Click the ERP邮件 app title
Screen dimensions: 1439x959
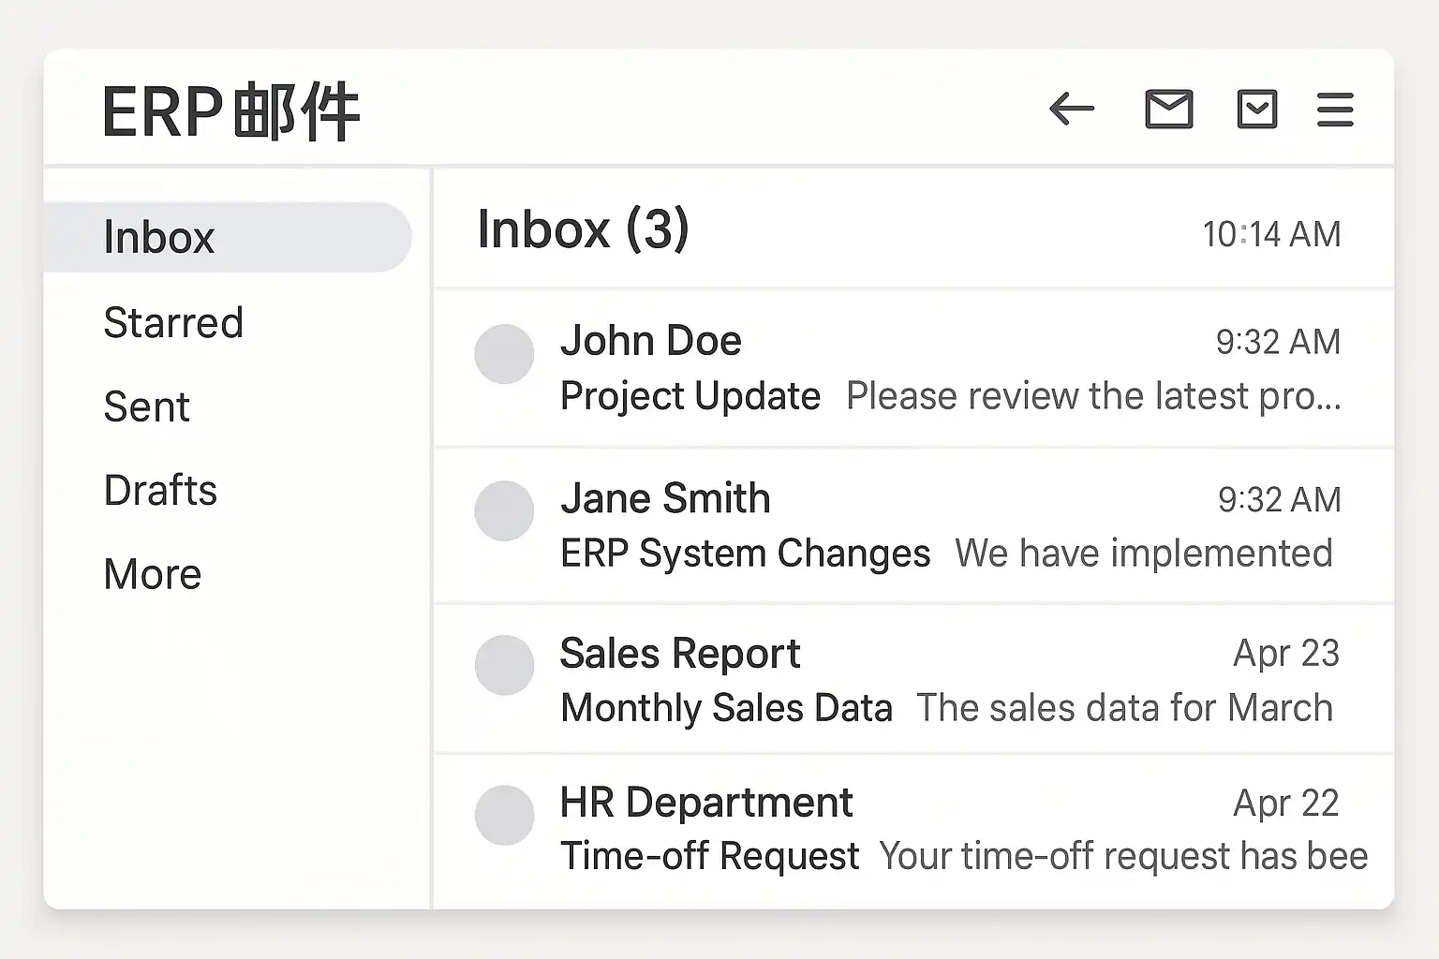point(230,111)
